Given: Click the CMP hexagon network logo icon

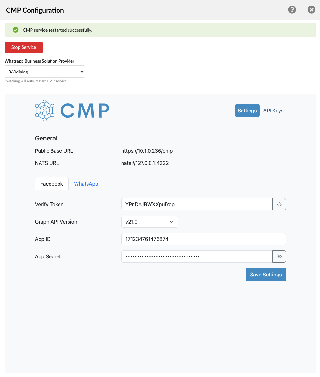Looking at the screenshot, I should pos(45,111).
